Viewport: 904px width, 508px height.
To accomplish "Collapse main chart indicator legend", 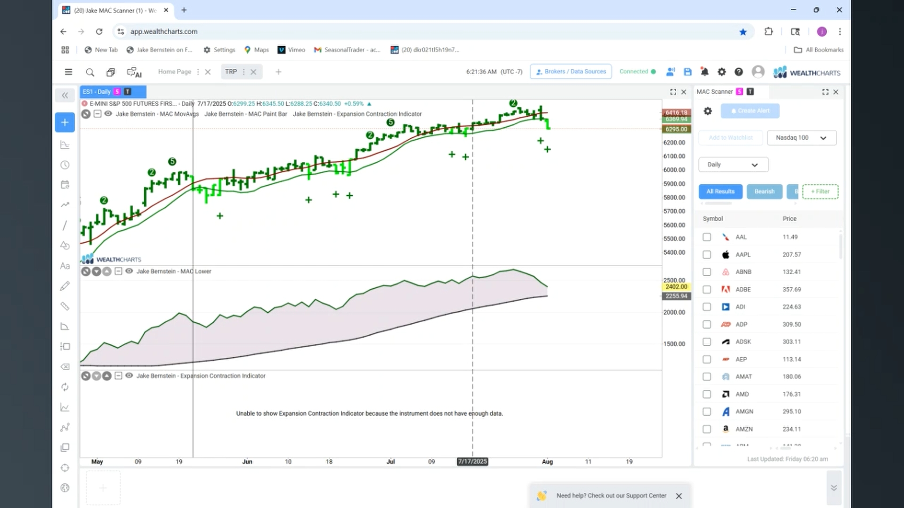I will [x=97, y=113].
